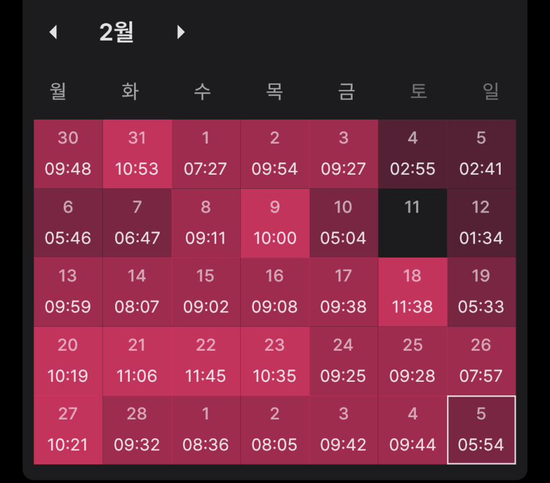The height and width of the screenshot is (483, 550).
Task: Click the 2월 month title
Action: (116, 32)
